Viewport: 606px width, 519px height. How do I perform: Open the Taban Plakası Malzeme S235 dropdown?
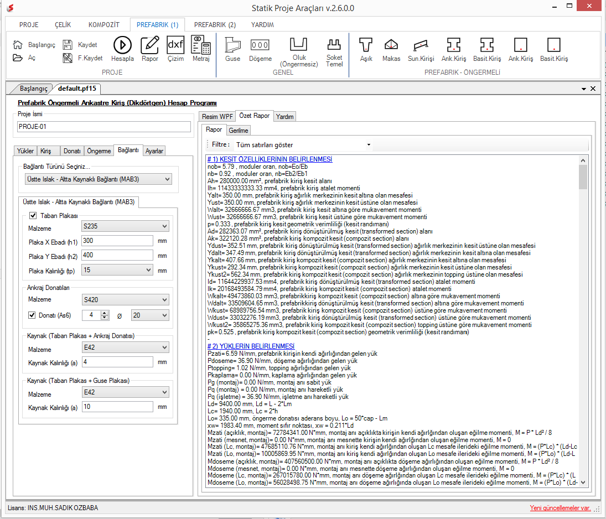click(125, 226)
